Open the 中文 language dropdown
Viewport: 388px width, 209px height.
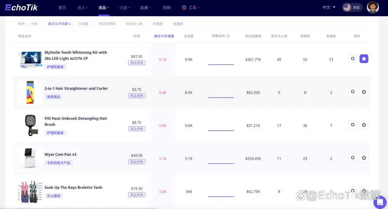pos(329,8)
